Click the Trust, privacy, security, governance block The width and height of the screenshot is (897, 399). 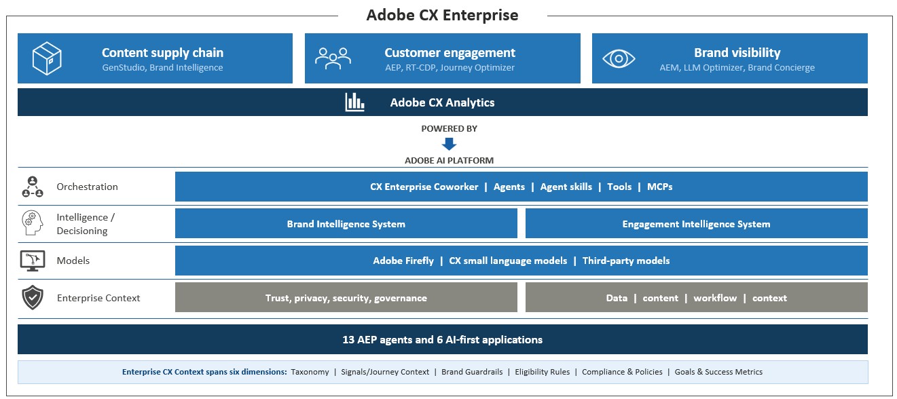(x=346, y=298)
